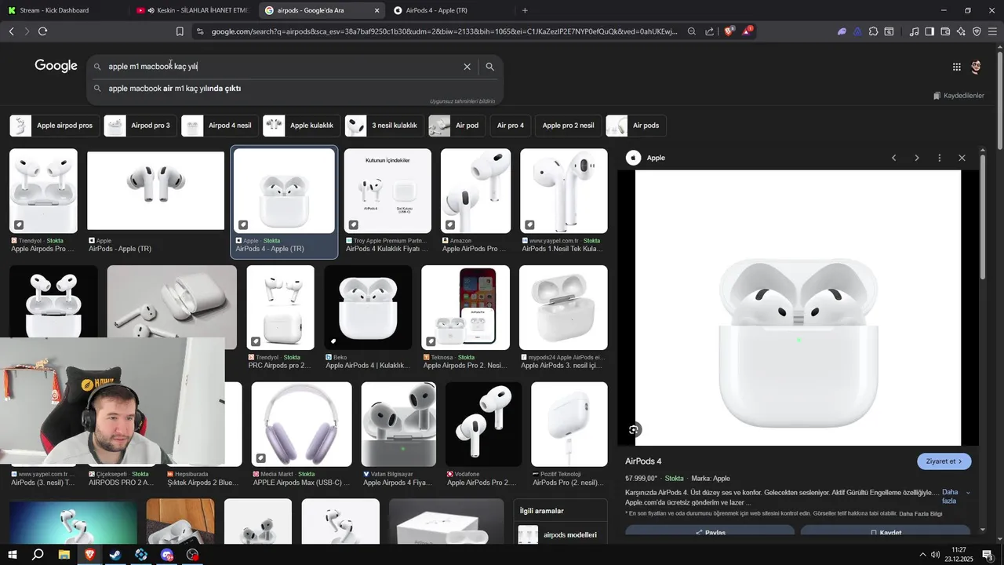Image resolution: width=1004 pixels, height=565 pixels.
Task: Open airpods modelleri related search
Action: pyautogui.click(x=562, y=534)
